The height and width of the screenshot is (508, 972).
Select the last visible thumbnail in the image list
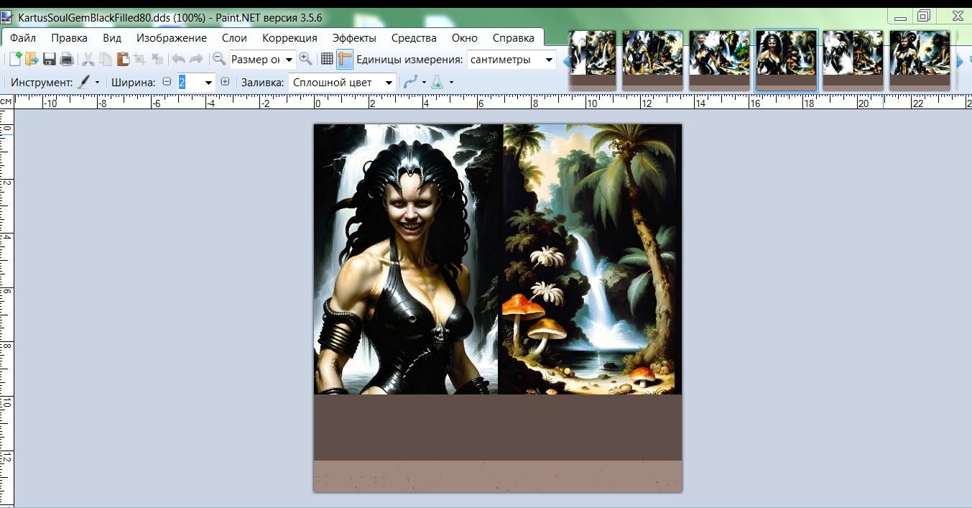pyautogui.click(x=920, y=60)
